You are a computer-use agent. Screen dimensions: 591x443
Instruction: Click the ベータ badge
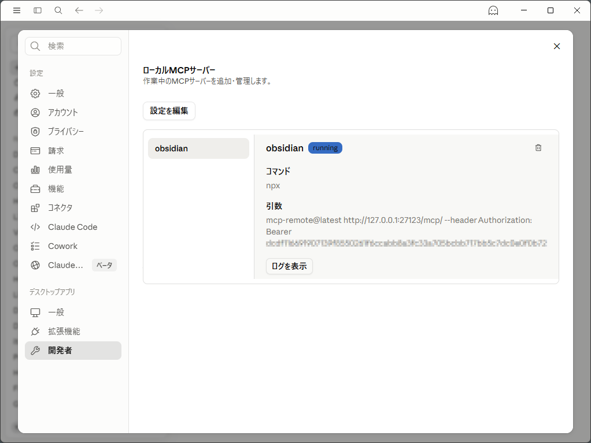coord(105,265)
